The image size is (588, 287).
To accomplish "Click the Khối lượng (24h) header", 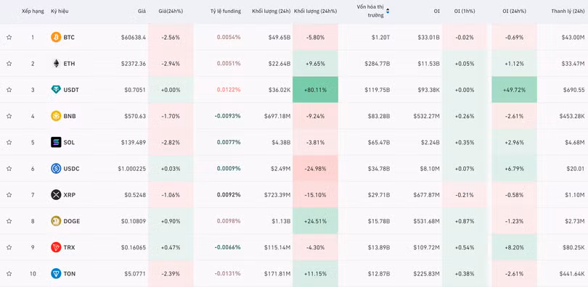I will point(271,11).
